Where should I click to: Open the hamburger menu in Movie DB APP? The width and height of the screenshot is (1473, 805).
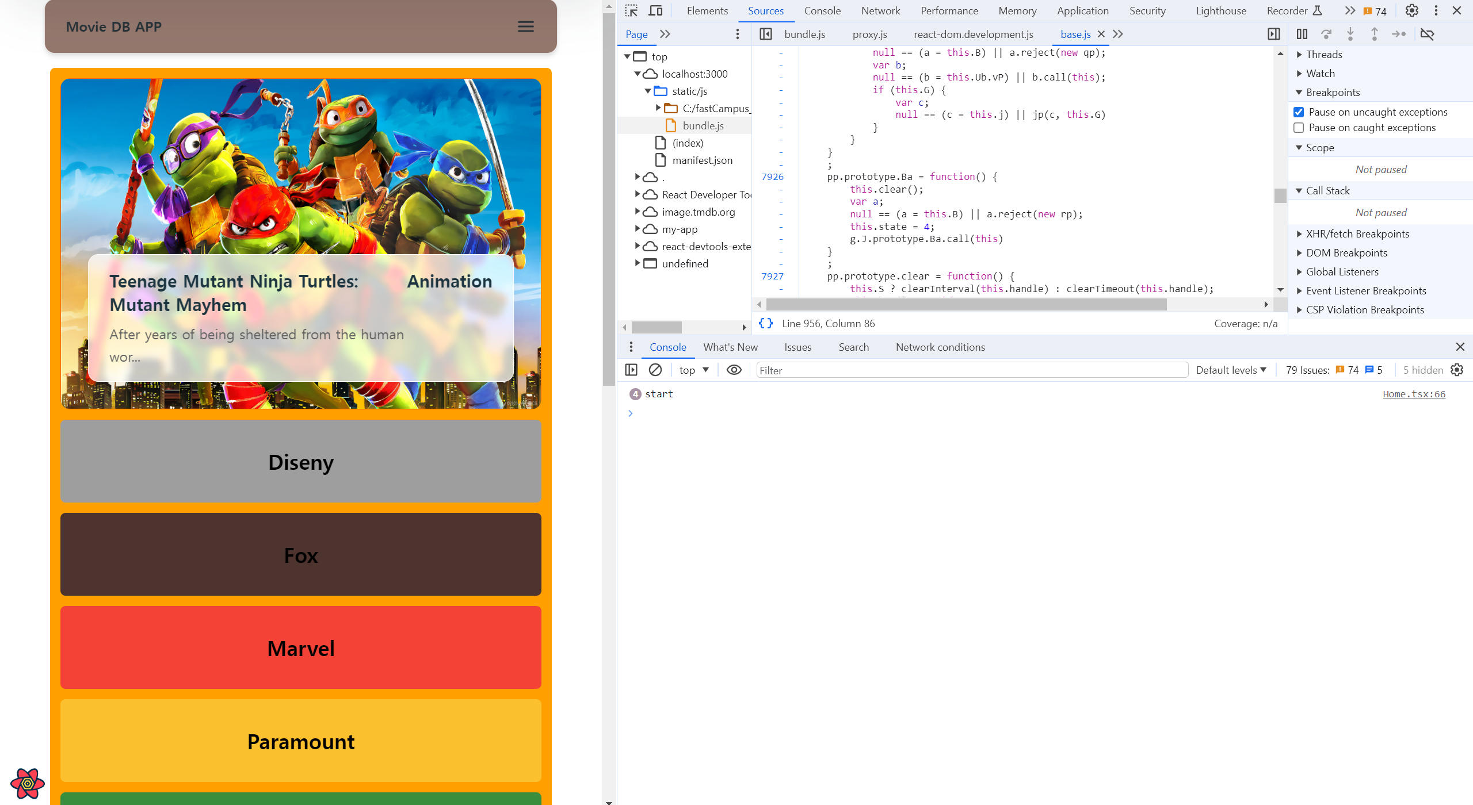coord(525,26)
